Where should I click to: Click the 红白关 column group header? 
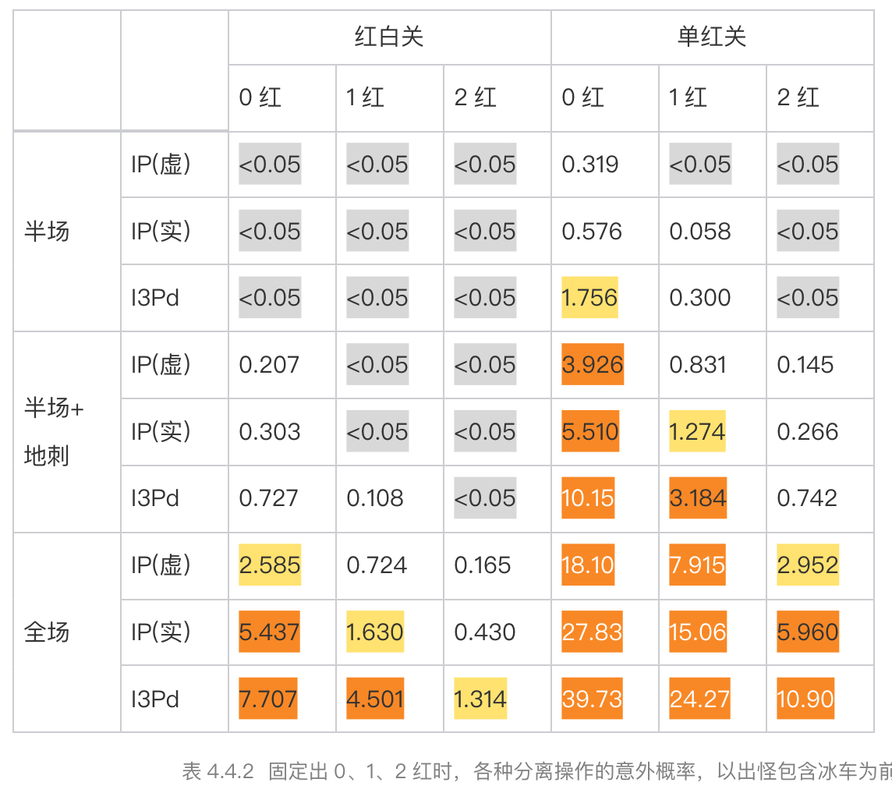[x=389, y=37]
